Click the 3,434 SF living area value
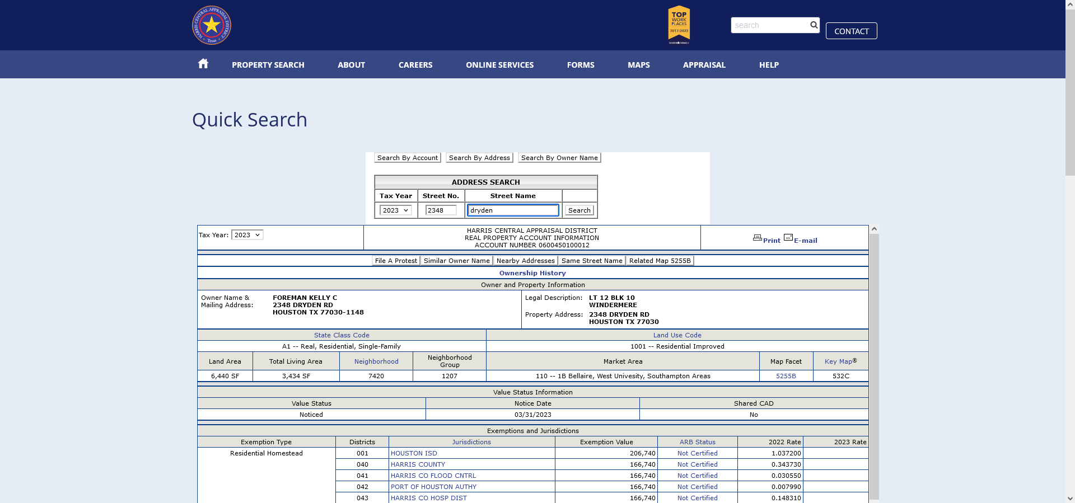Image resolution: width=1075 pixels, height=503 pixels. pos(296,376)
